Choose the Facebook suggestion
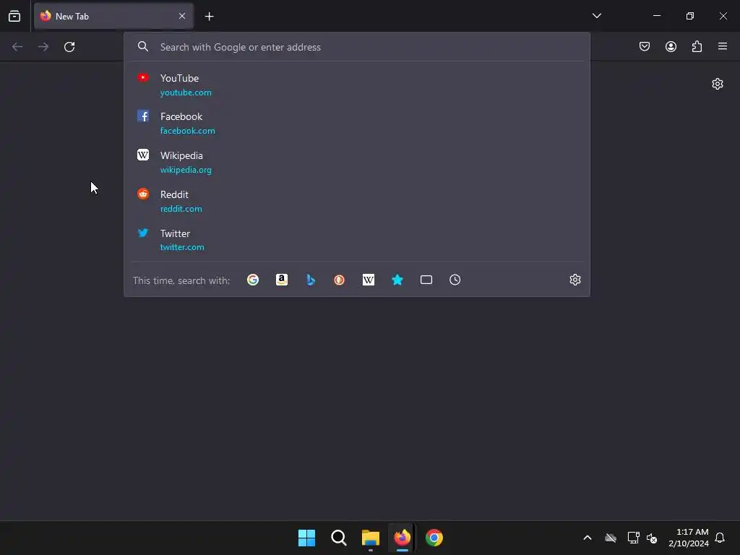The image size is (740, 555). [x=357, y=123]
